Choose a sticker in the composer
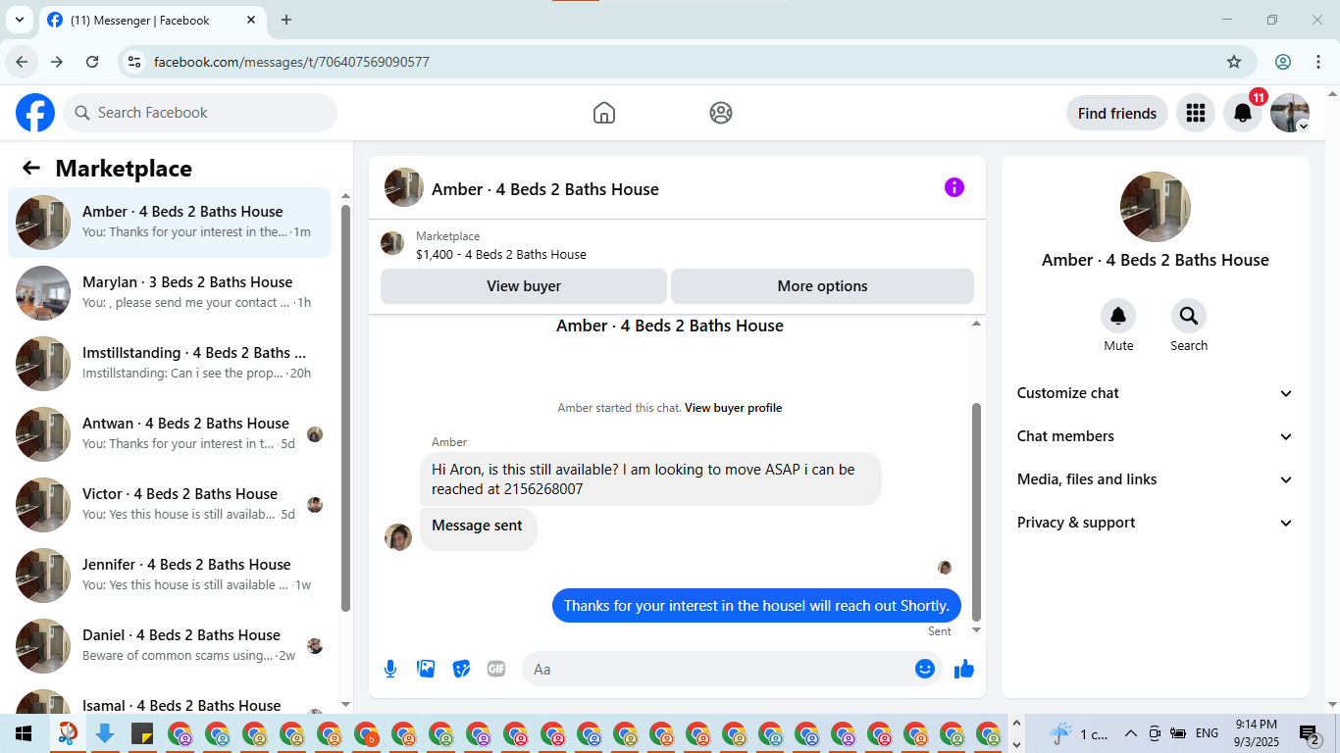This screenshot has height=753, width=1340. click(x=461, y=669)
